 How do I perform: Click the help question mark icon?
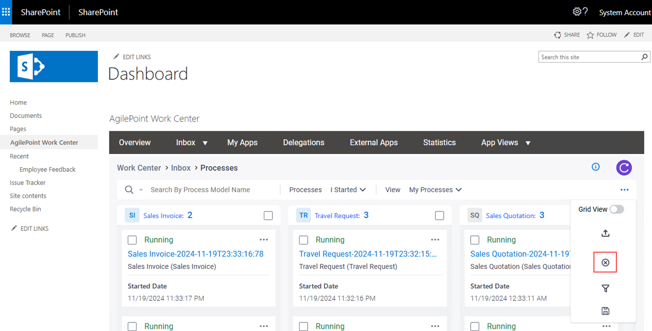(x=585, y=12)
